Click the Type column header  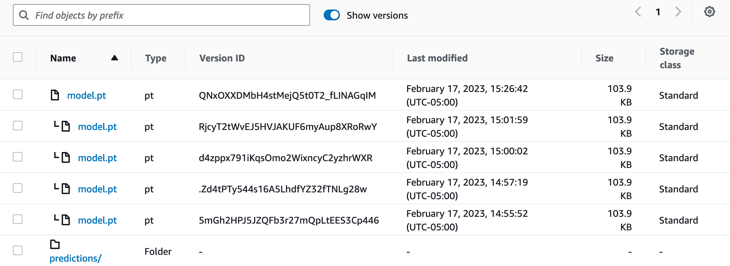pos(156,58)
